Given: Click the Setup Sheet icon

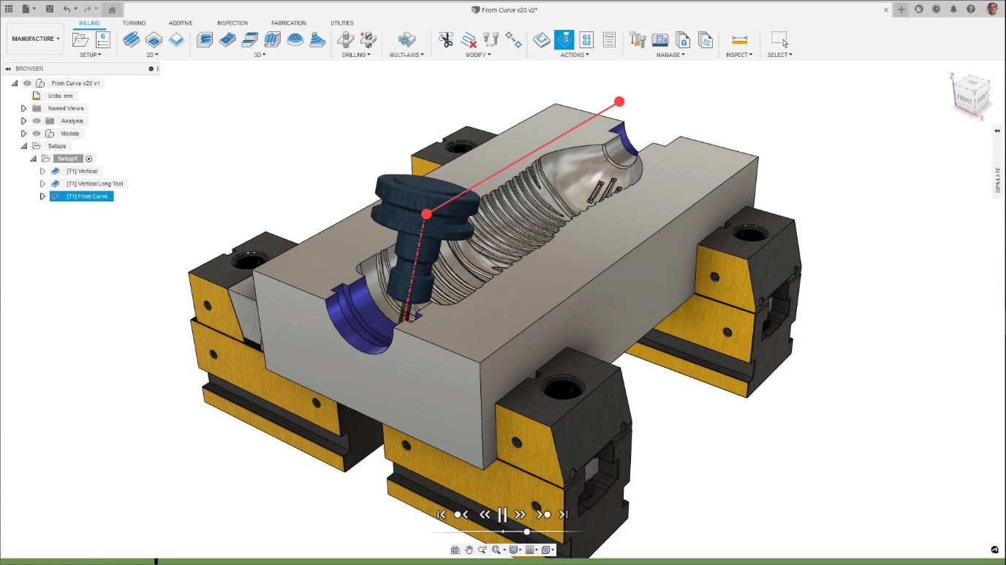Looking at the screenshot, I should point(610,39).
